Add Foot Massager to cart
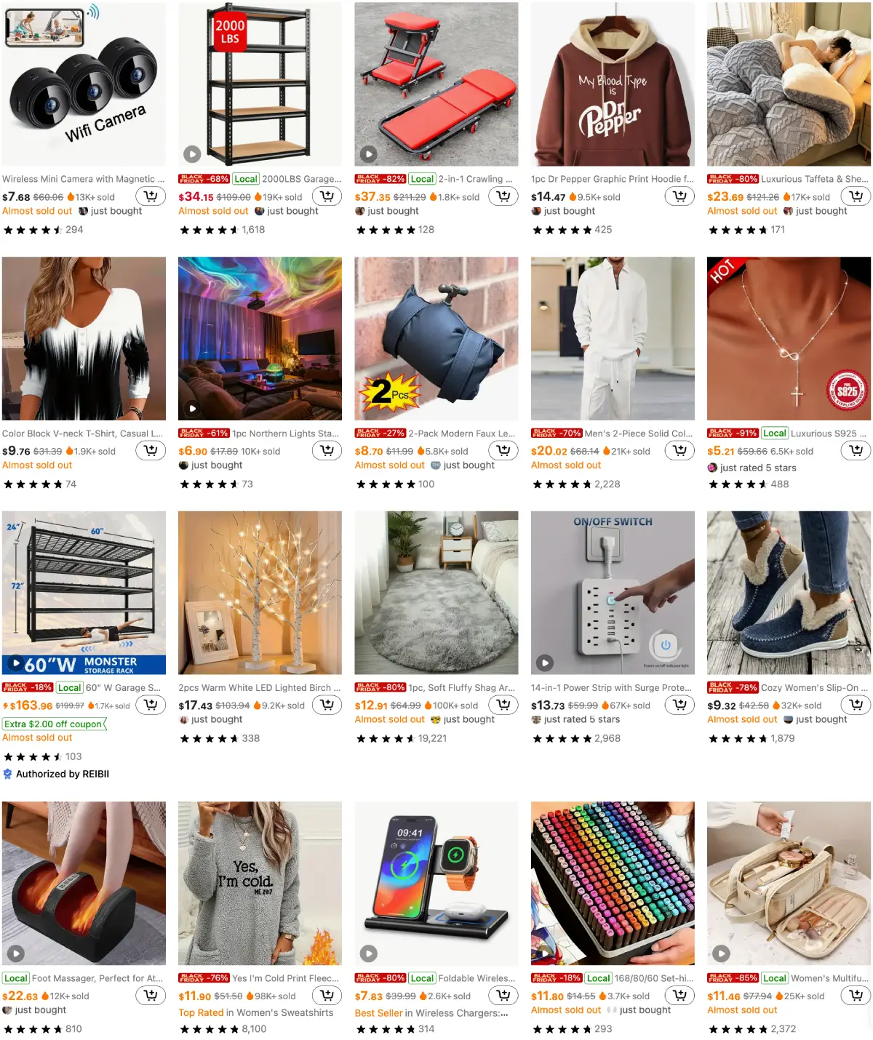The height and width of the screenshot is (1040, 873). pyautogui.click(x=151, y=996)
